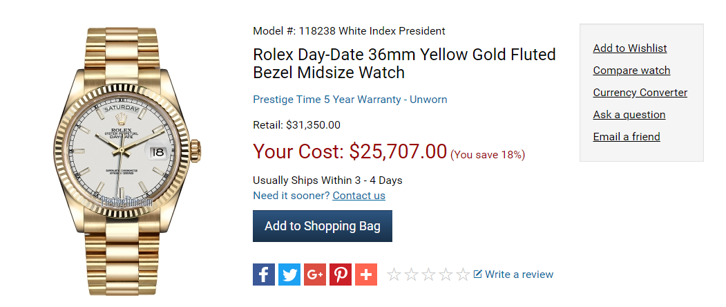
Task: Follow the Contact us link
Action: click(x=359, y=196)
